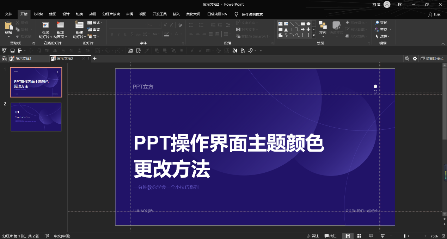Choose the down arrow shape

pos(308,30)
